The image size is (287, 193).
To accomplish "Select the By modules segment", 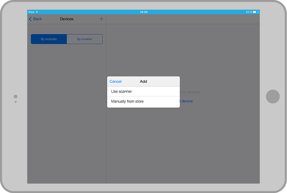I will pos(49,39).
